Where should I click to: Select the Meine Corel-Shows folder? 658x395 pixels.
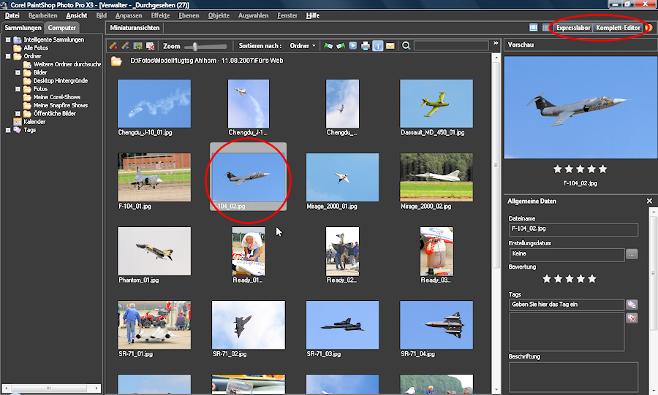tap(56, 97)
